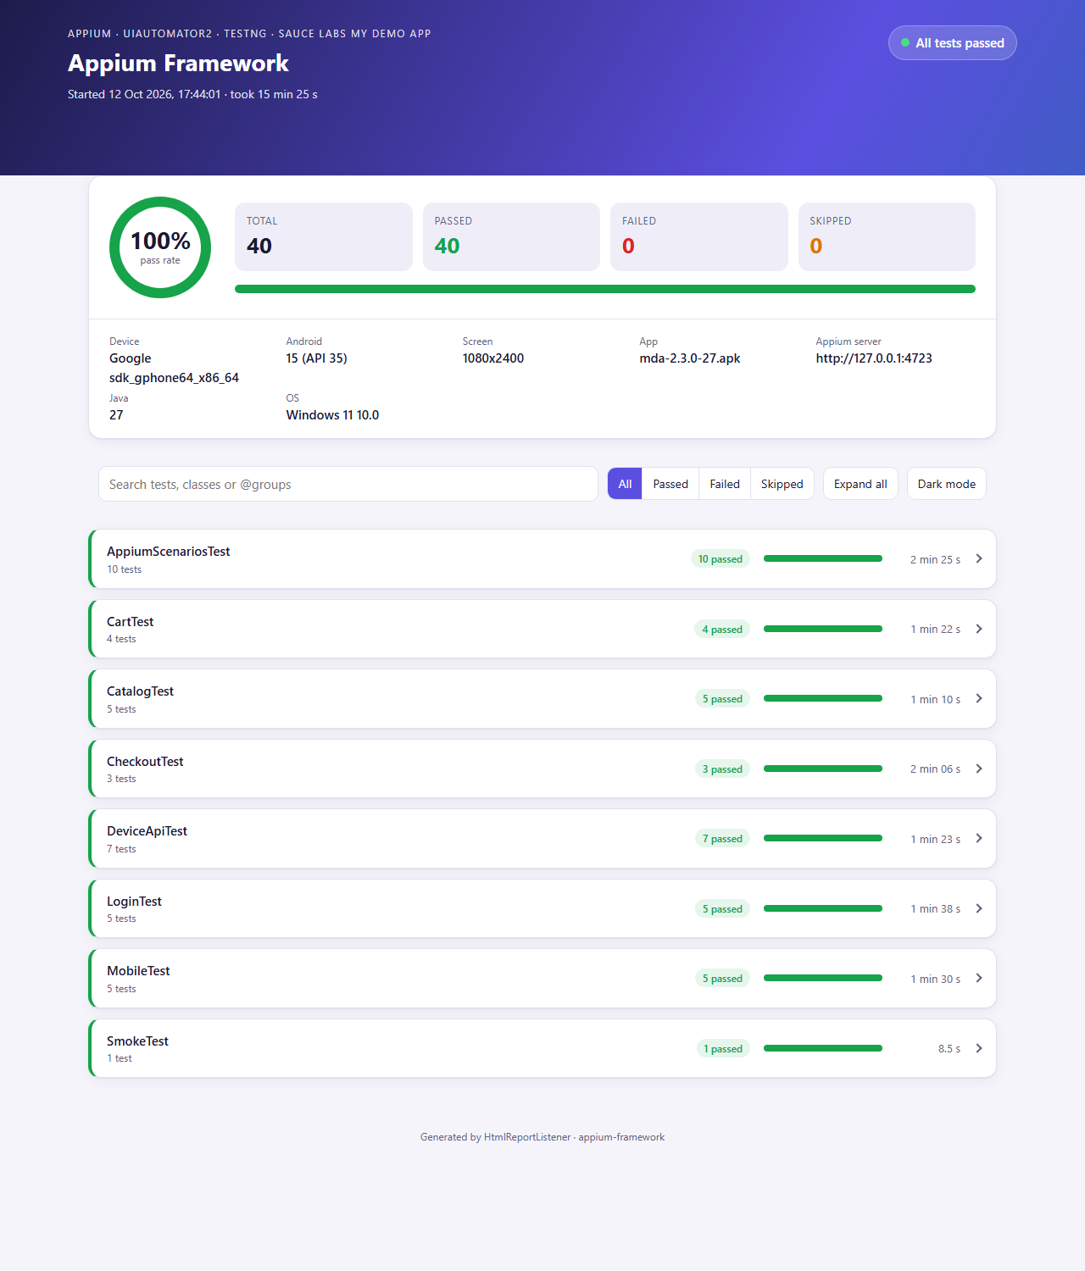This screenshot has width=1085, height=1271.
Task: Click the All tests passed badge
Action: click(x=952, y=43)
